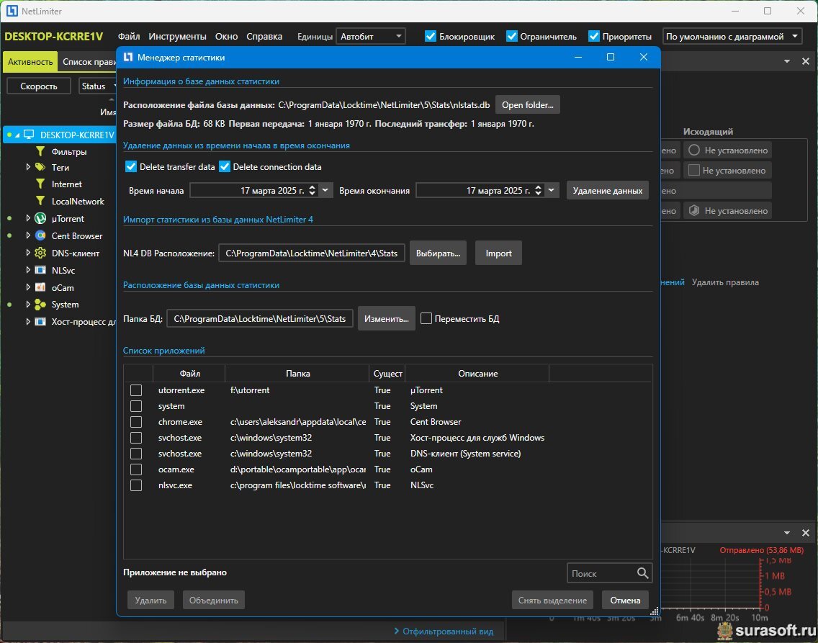Click the Internet filter funnel icon
Image resolution: width=818 pixels, height=643 pixels.
40,184
